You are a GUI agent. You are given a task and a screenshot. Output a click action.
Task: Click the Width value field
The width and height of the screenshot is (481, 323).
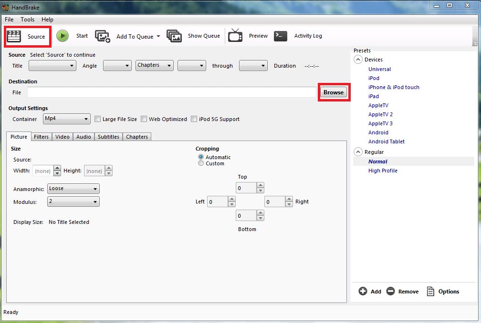click(43, 171)
